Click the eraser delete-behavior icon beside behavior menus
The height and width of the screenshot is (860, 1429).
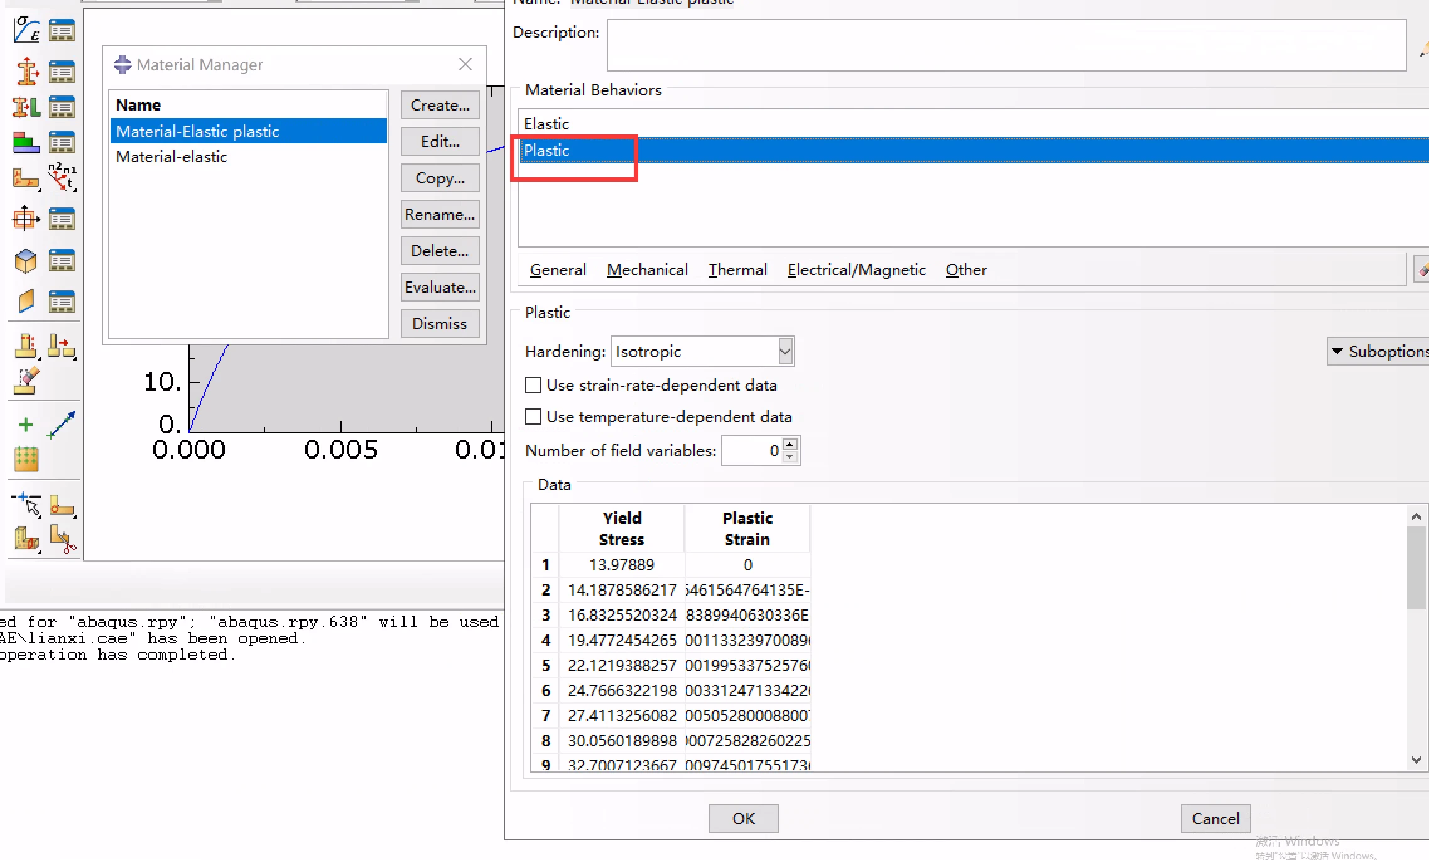click(x=1422, y=269)
